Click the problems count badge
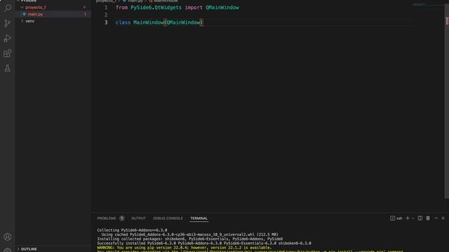Screen dimensions: 449x252 [121, 218]
